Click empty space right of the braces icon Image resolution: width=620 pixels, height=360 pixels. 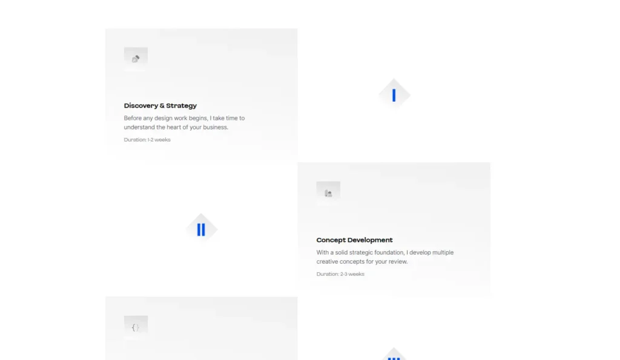coord(218,327)
